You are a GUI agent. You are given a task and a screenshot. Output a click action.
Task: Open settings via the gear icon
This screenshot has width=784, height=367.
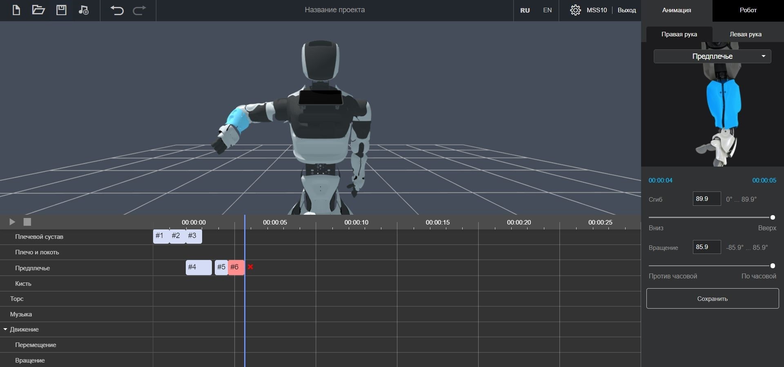click(x=575, y=10)
